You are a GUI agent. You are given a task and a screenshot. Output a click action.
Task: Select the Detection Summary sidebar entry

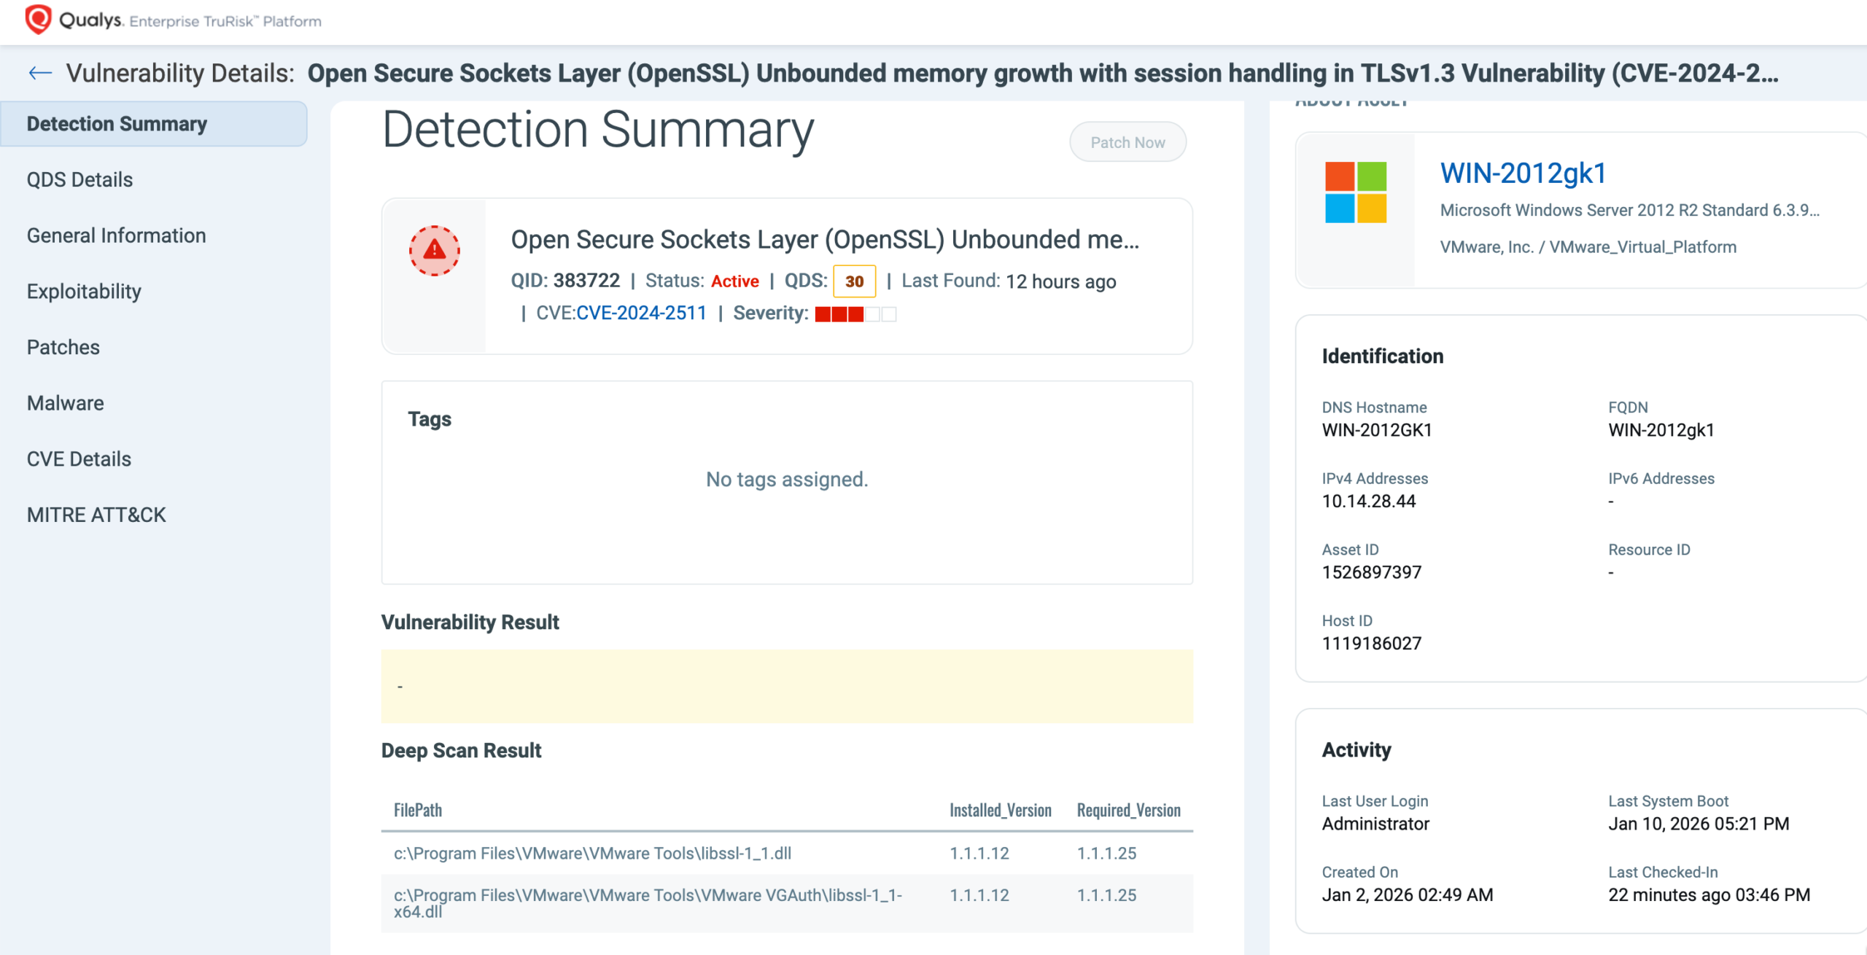[x=117, y=123]
